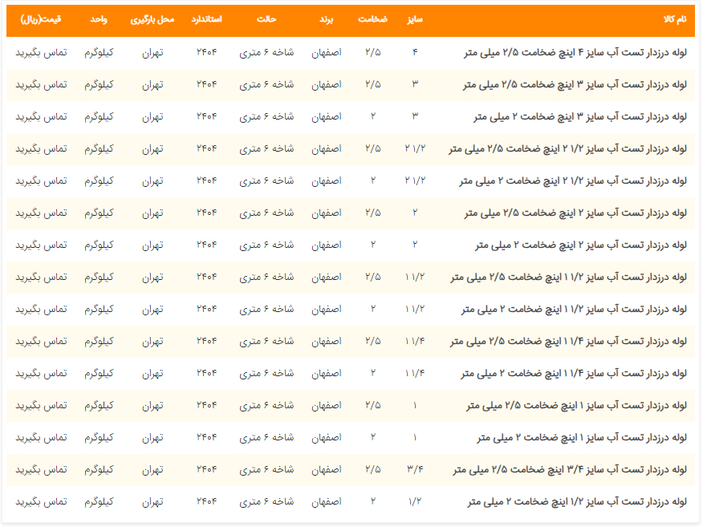703x527 pixels.
Task: Click 'تماس بگیرید' in ۳ inch thickness ۲/۵ row
Action: 41,85
